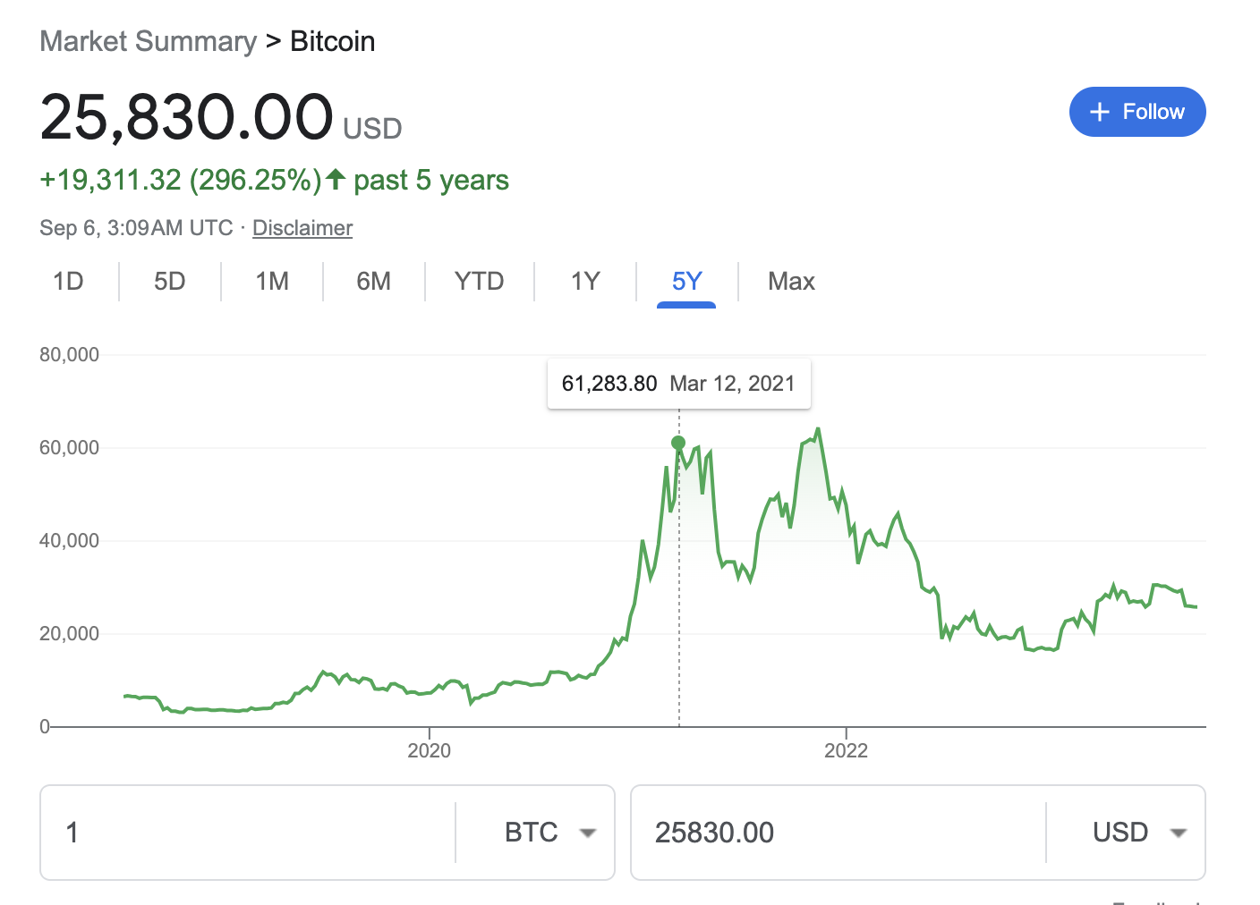The height and width of the screenshot is (905, 1260).
Task: Switch to the 1D time range tab
Action: tap(68, 282)
